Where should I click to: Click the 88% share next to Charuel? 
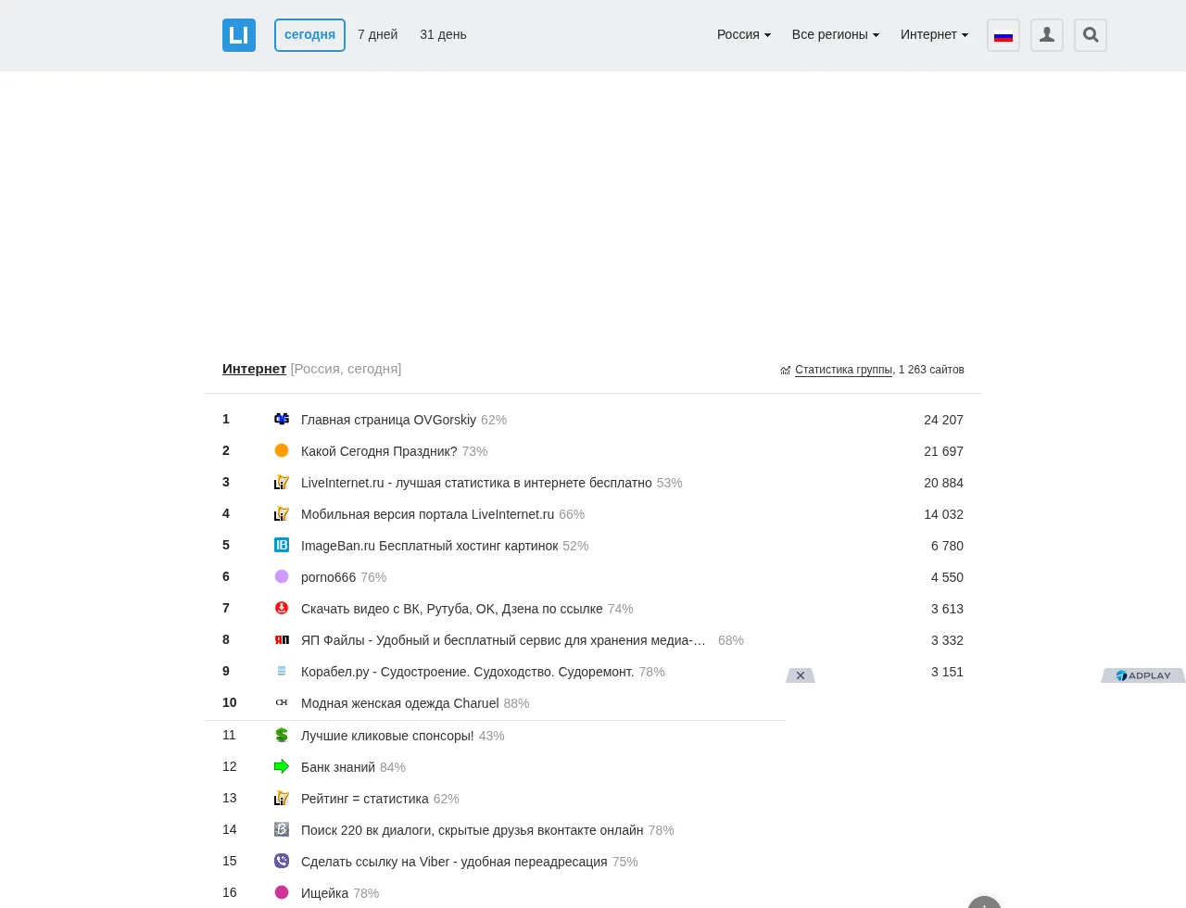tap(516, 703)
